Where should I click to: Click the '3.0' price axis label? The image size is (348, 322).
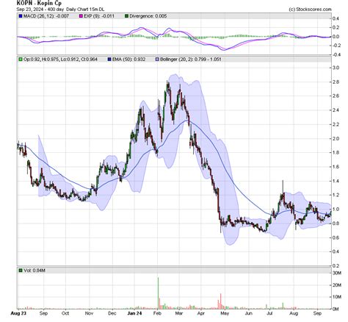(336, 68)
